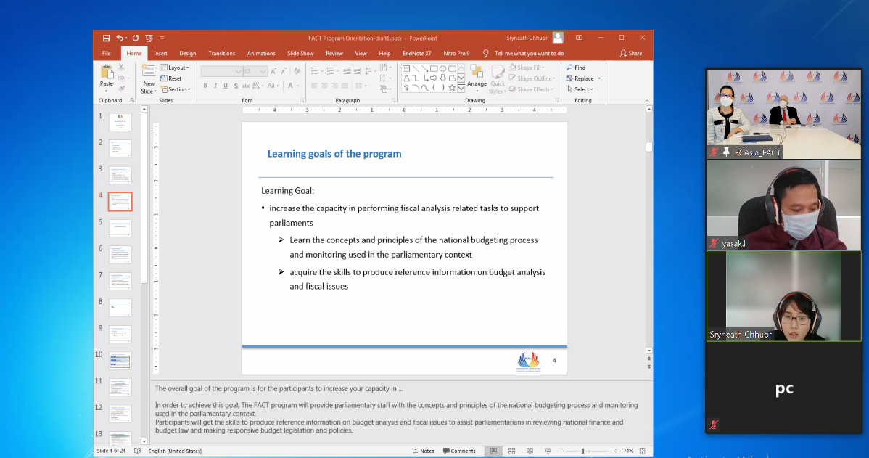Open the Select dropdown in Editing group
The width and height of the screenshot is (869, 458).
580,89
